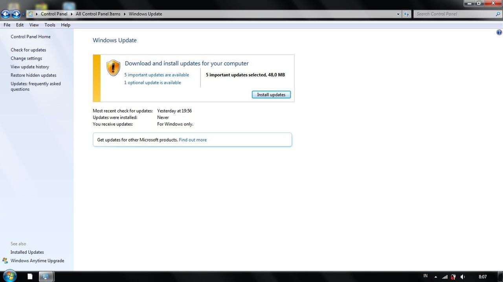This screenshot has height=282, width=503.
Task: Open the Windows Start menu orb
Action: pos(9,276)
